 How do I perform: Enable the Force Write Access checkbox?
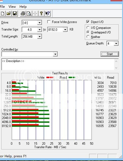coord(49,22)
